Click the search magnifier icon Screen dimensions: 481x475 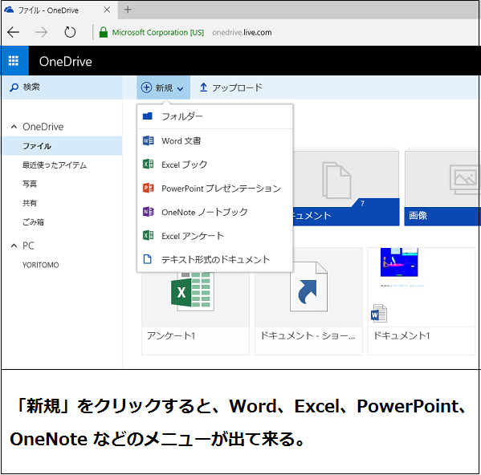tap(14, 87)
